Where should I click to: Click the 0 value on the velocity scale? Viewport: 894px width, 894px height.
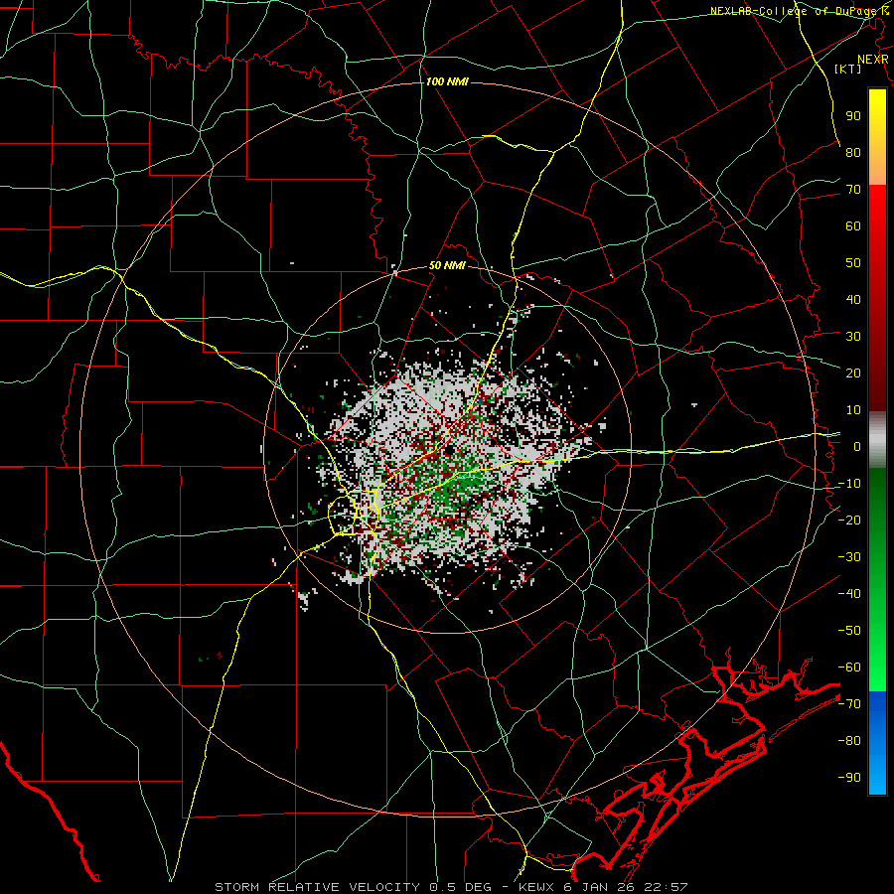pyautogui.click(x=857, y=446)
